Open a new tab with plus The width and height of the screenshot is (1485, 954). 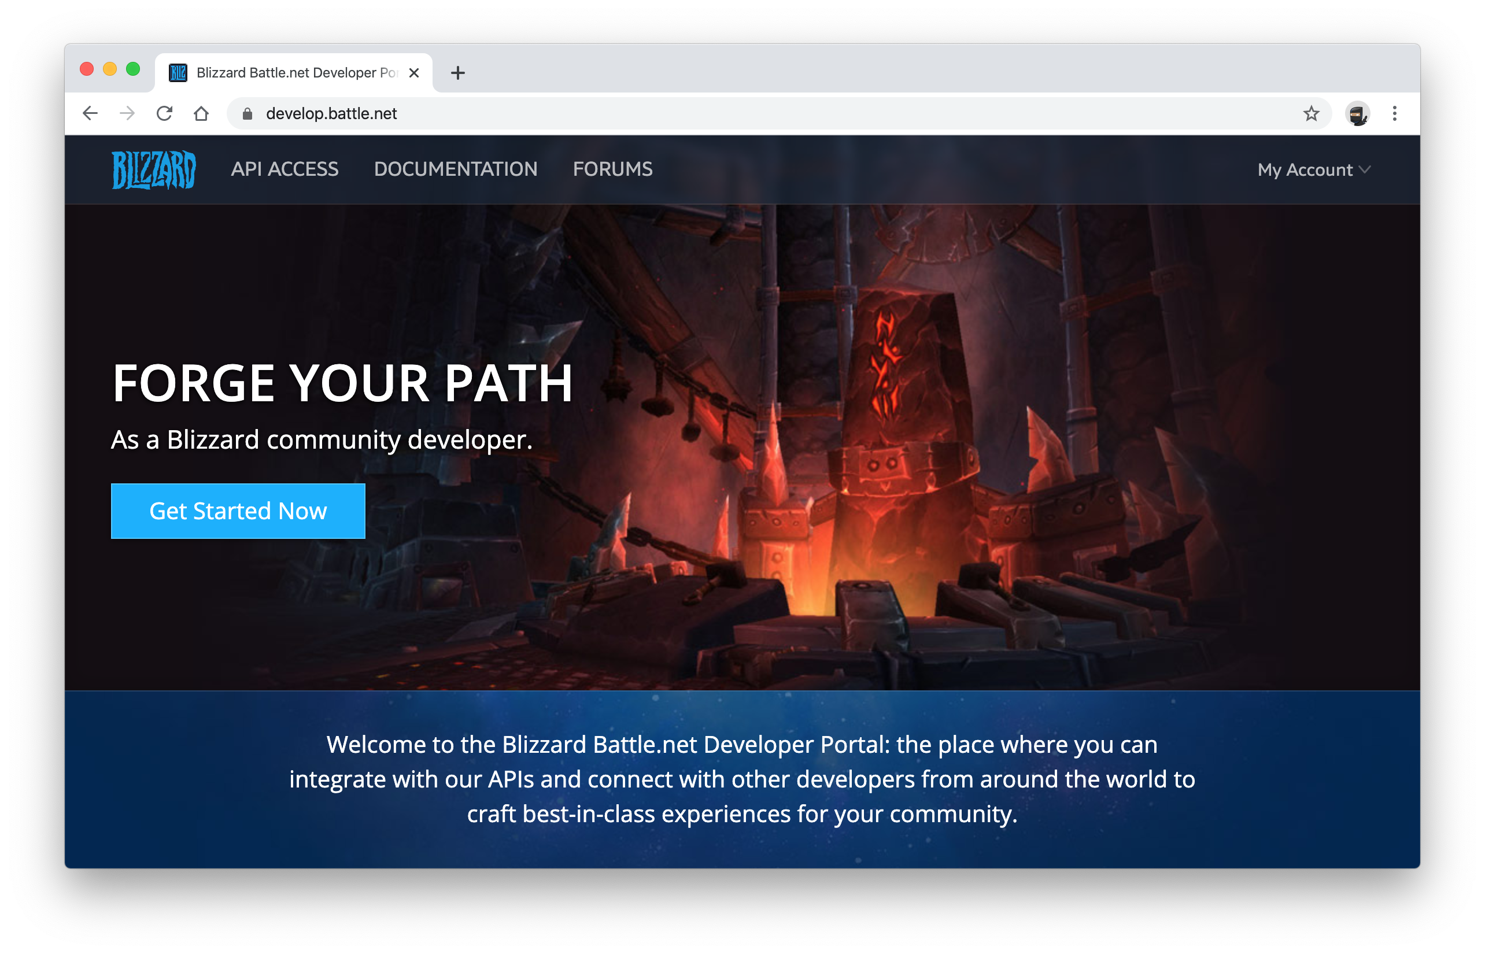pyautogui.click(x=458, y=73)
